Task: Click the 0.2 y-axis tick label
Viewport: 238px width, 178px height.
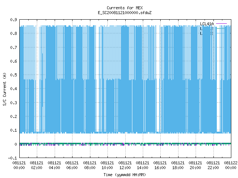Action: 13,116
